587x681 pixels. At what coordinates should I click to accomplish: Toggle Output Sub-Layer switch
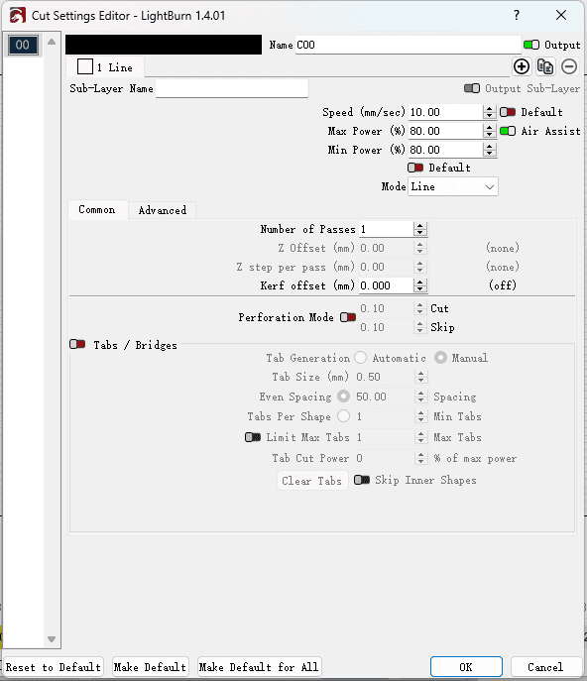(472, 88)
